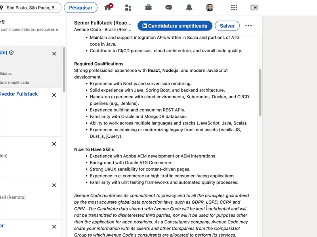The width and height of the screenshot is (317, 237).
Task: Open Notifications bell icon
Action: (x=189, y=8)
